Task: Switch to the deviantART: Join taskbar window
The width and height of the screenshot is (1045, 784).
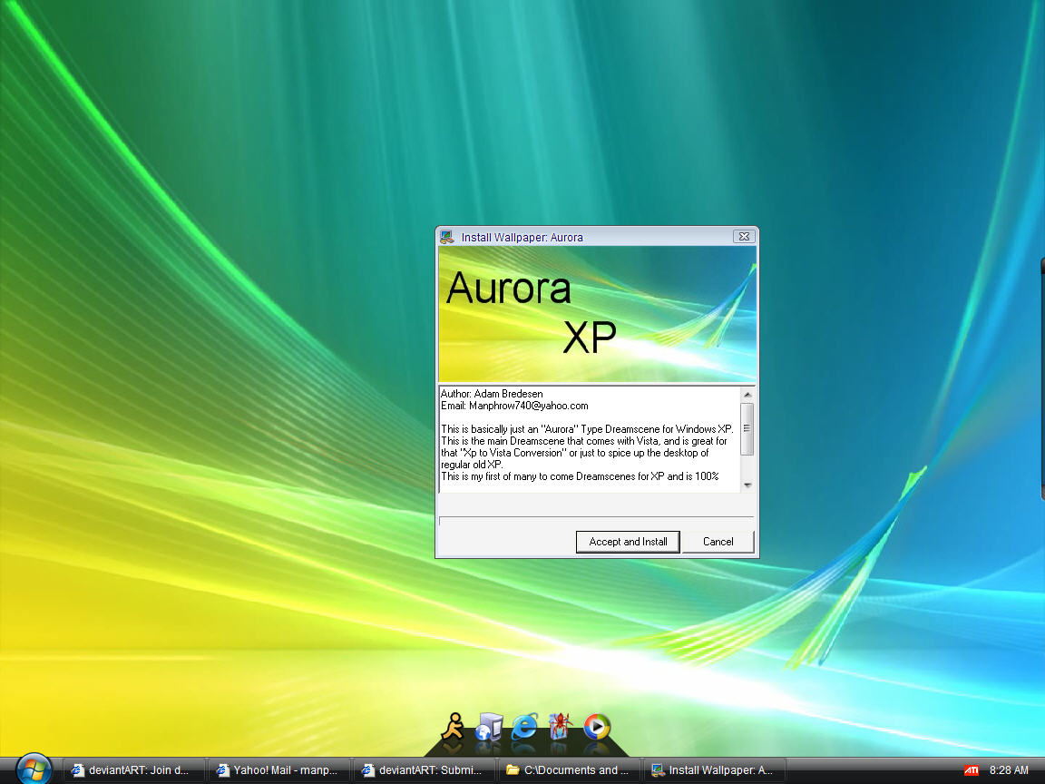Action: [x=132, y=769]
